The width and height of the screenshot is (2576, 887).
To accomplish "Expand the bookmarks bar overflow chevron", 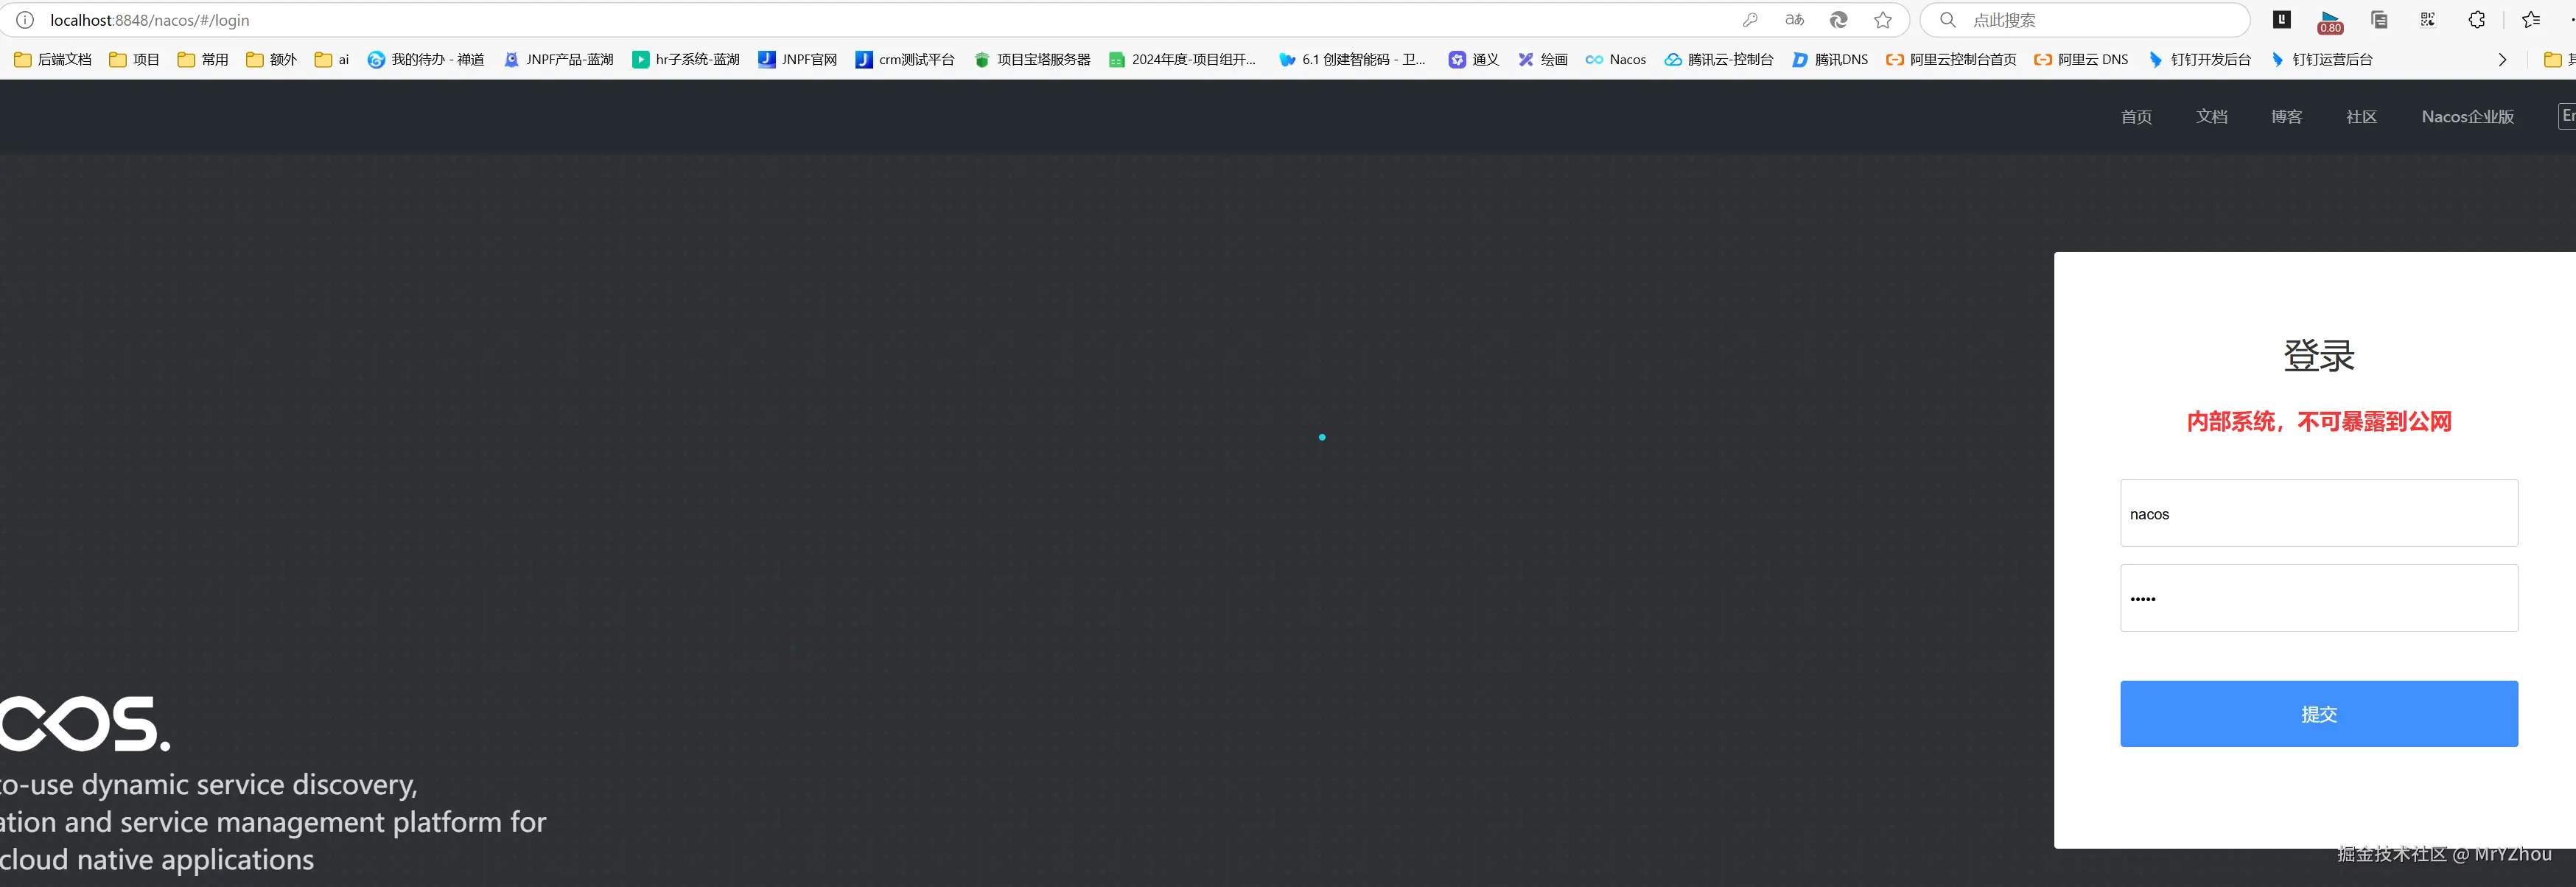I will tap(2502, 60).
